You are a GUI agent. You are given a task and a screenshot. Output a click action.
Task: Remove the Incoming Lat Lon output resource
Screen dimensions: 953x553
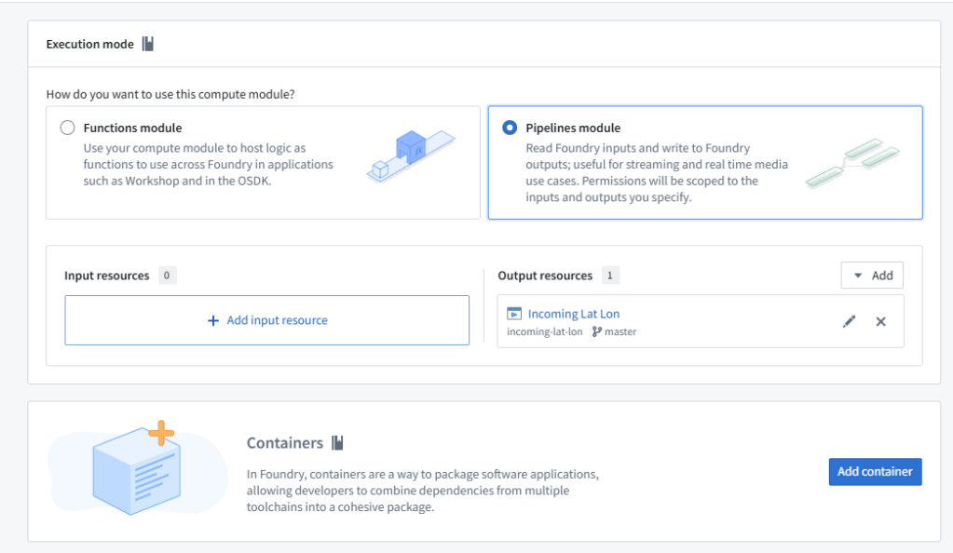tap(880, 321)
